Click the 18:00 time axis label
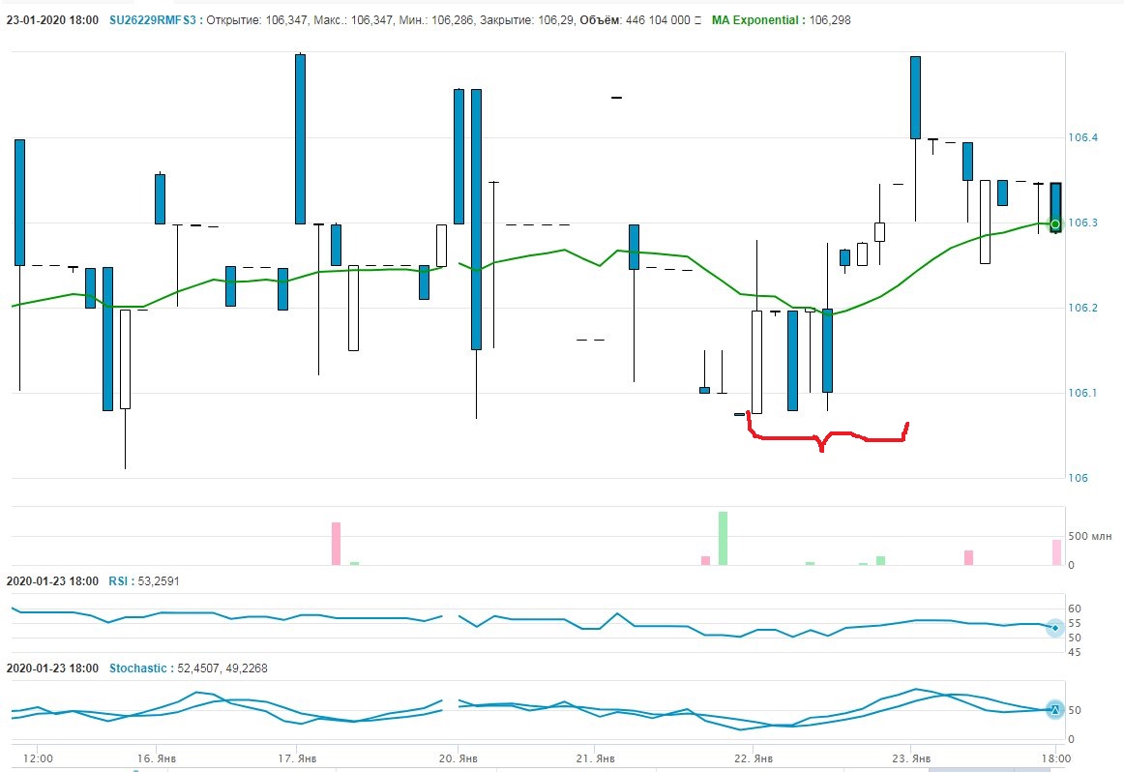This screenshot has width=1124, height=772. coord(1056,758)
